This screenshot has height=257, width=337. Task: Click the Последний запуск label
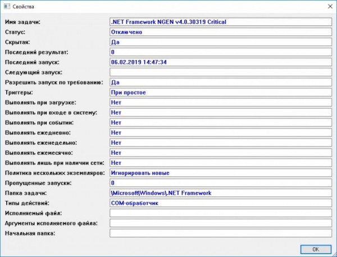coord(32,62)
